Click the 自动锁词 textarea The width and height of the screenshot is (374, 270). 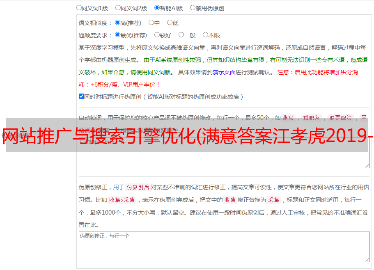click(224, 153)
